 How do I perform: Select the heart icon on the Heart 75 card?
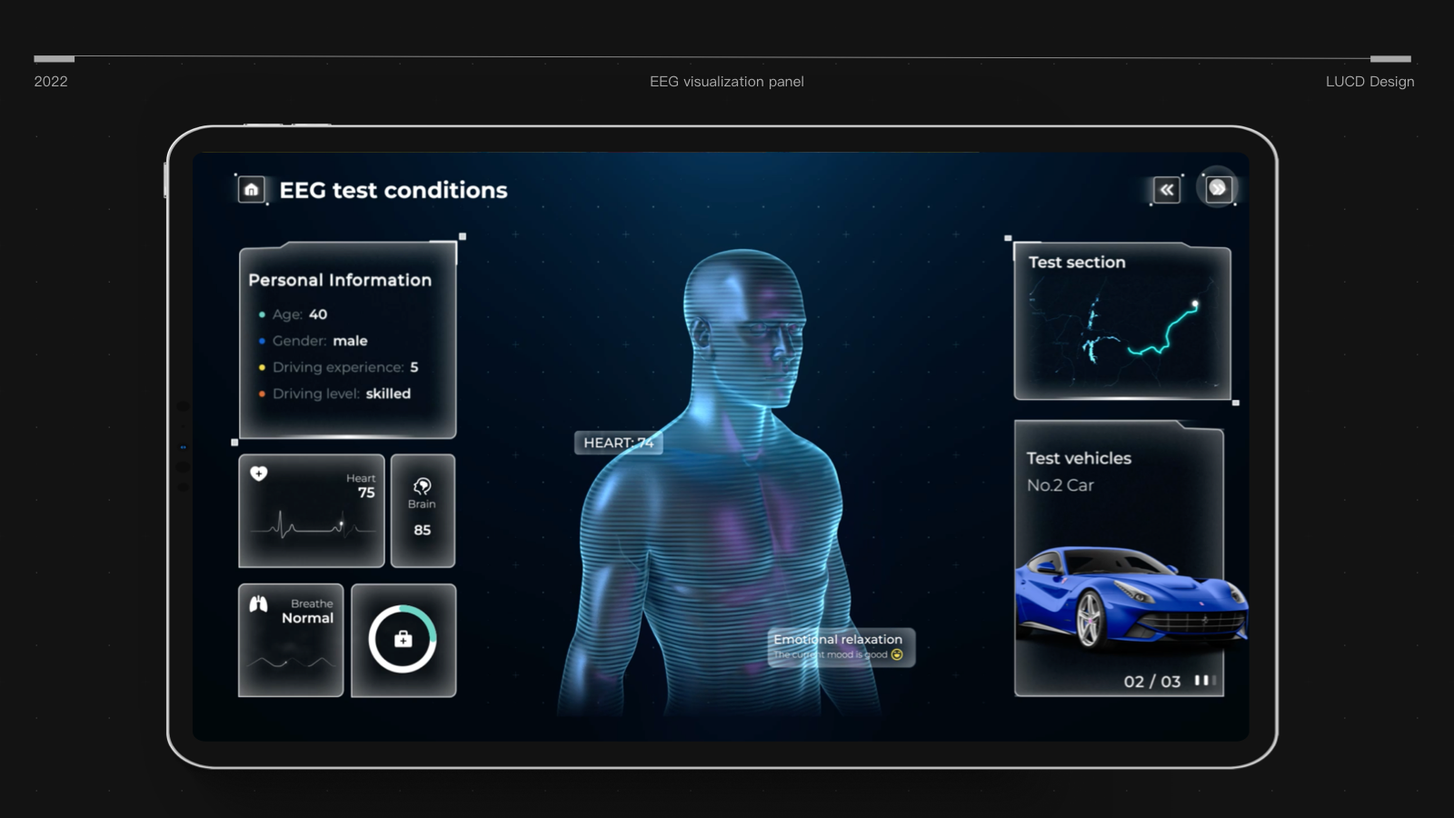tap(258, 472)
